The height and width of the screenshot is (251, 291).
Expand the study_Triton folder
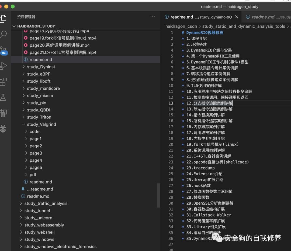[39, 117]
